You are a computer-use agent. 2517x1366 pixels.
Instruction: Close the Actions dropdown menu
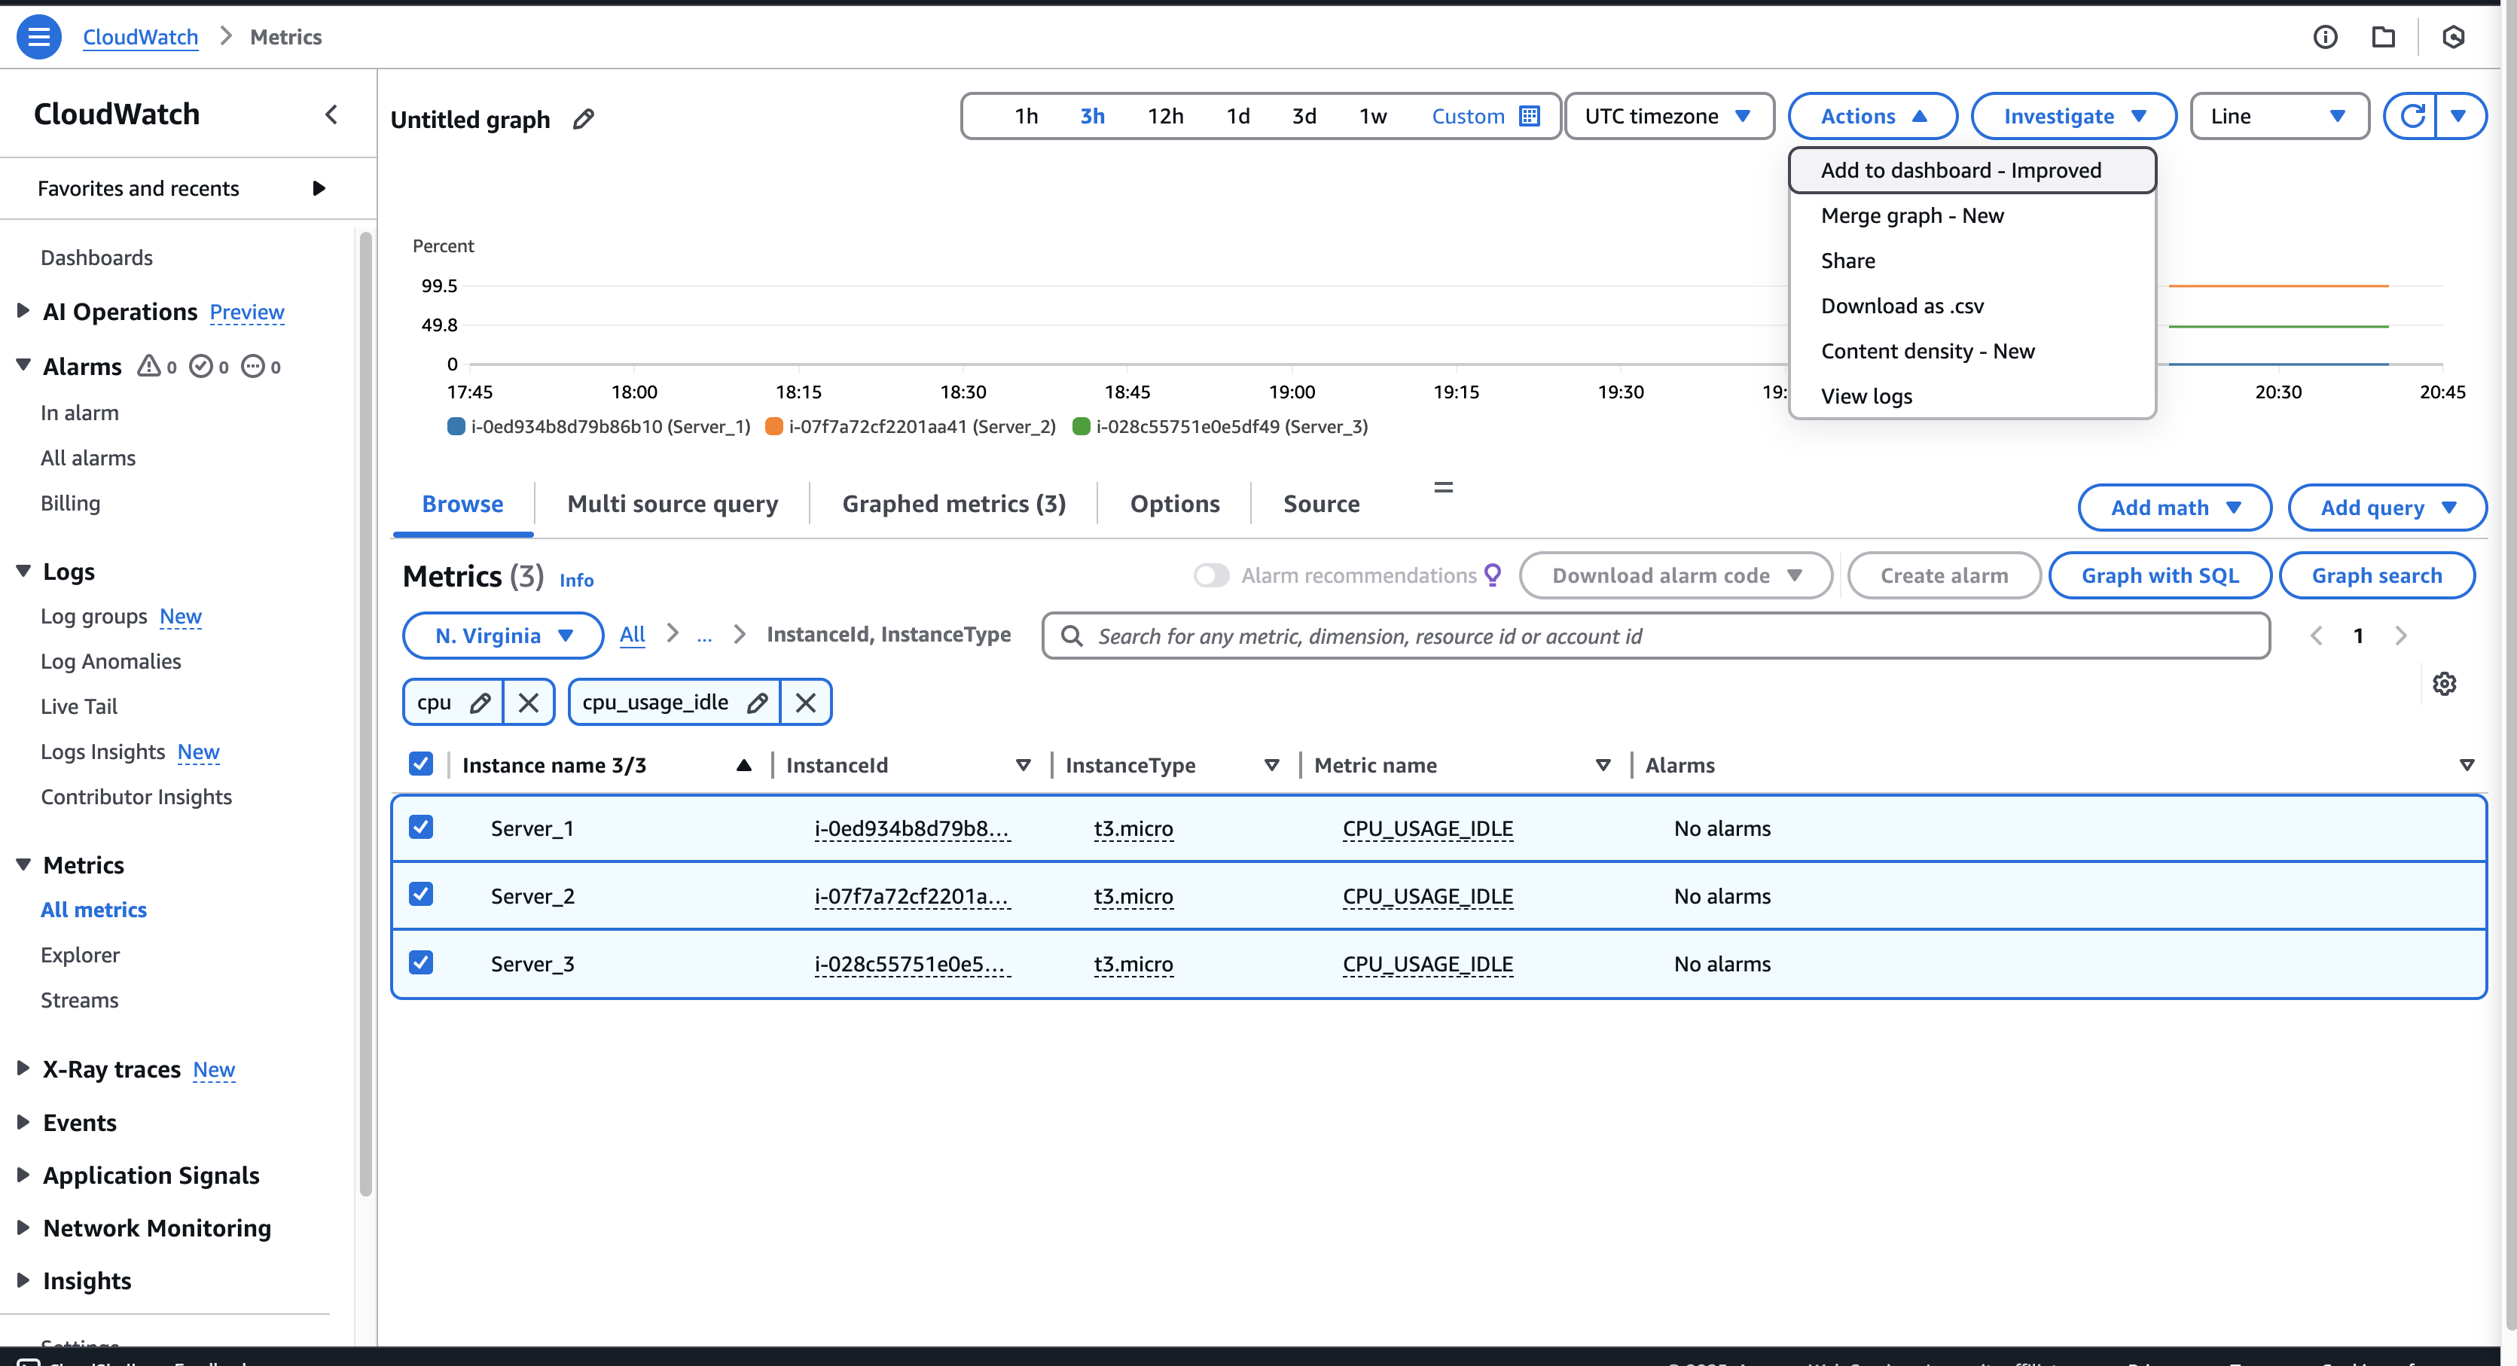(1872, 116)
